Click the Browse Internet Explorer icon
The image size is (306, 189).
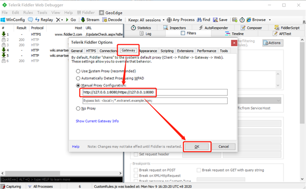249,20
